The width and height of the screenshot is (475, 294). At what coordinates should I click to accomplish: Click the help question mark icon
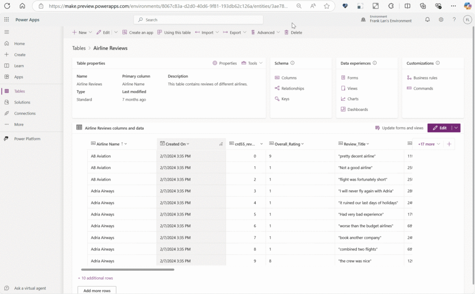point(454,20)
